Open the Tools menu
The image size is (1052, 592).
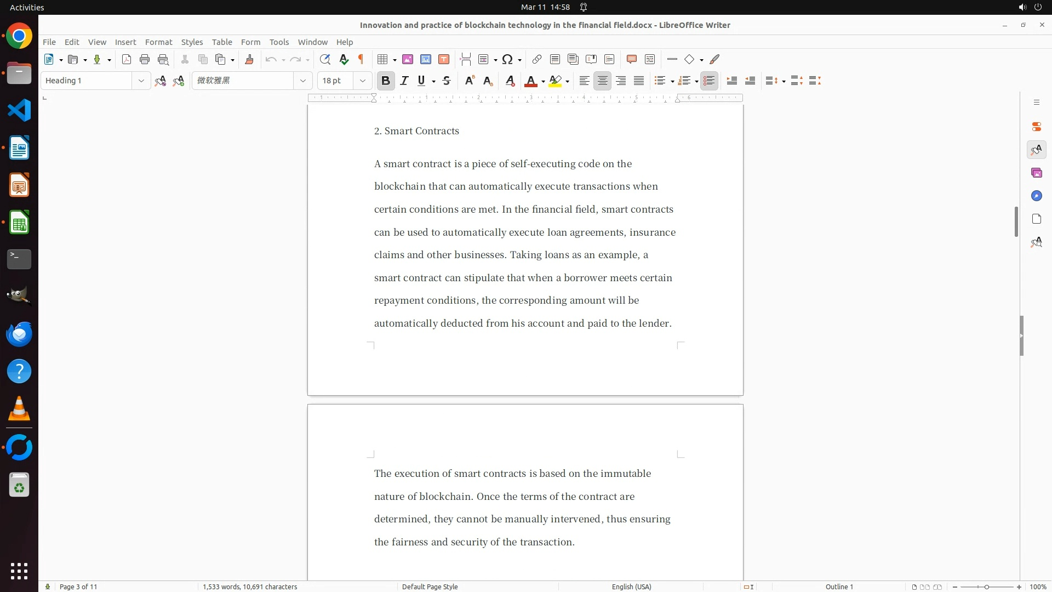coord(279,42)
